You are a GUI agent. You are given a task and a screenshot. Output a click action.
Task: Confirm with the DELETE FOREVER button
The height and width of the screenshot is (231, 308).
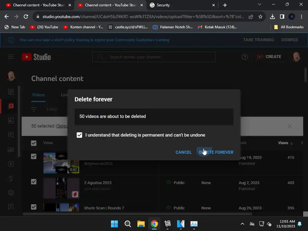216,152
